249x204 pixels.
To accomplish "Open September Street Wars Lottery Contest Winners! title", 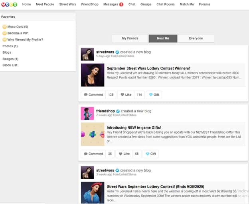I will pyautogui.click(x=148, y=68).
